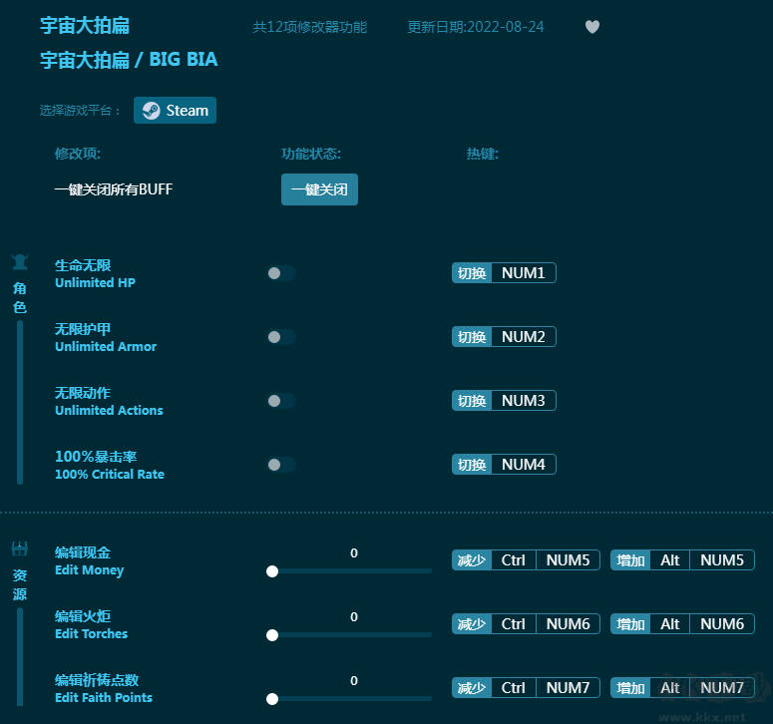Click the Edit Money value 0
This screenshot has height=724, width=773.
pos(354,553)
